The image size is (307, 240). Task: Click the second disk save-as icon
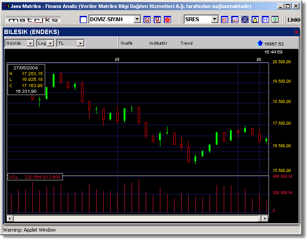pos(157,20)
